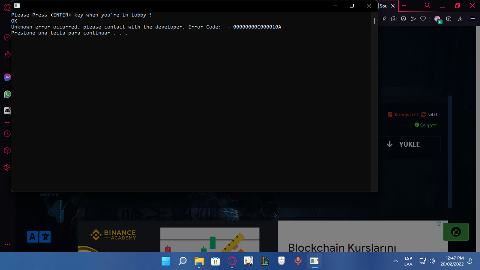Viewport: 480px width, 270px height.
Task: Open the extensions cube icon in Opera sidebar
Action: point(7,150)
